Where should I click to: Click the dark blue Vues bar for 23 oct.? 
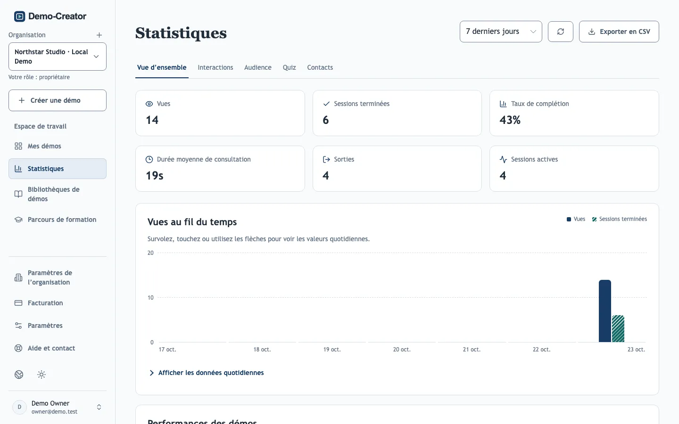tap(605, 311)
